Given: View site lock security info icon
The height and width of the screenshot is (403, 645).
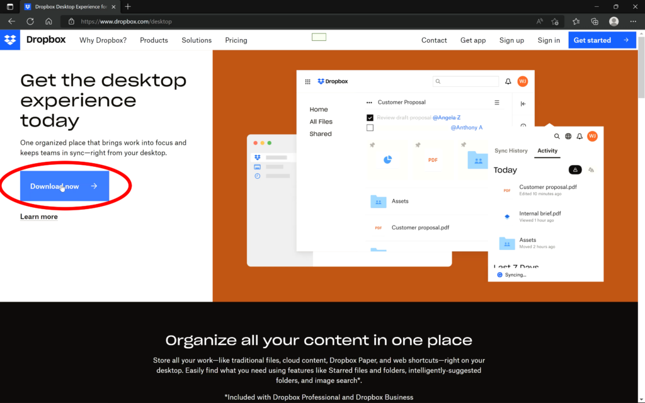Looking at the screenshot, I should pos(71,21).
